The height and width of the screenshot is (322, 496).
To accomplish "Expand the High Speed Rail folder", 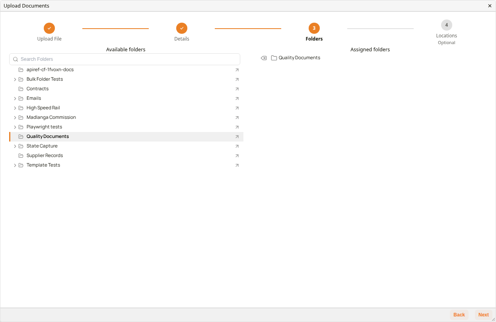I will tap(15, 108).
